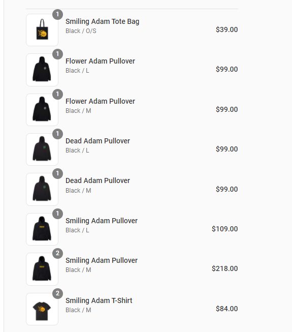
Task: Click Smiling Adam Pullover Black / L thumbnail
Action: [x=42, y=229]
